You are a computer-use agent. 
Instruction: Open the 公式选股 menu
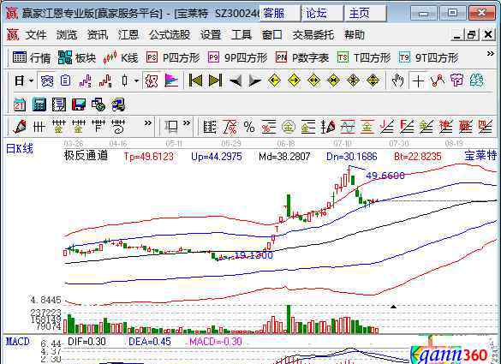click(x=170, y=34)
